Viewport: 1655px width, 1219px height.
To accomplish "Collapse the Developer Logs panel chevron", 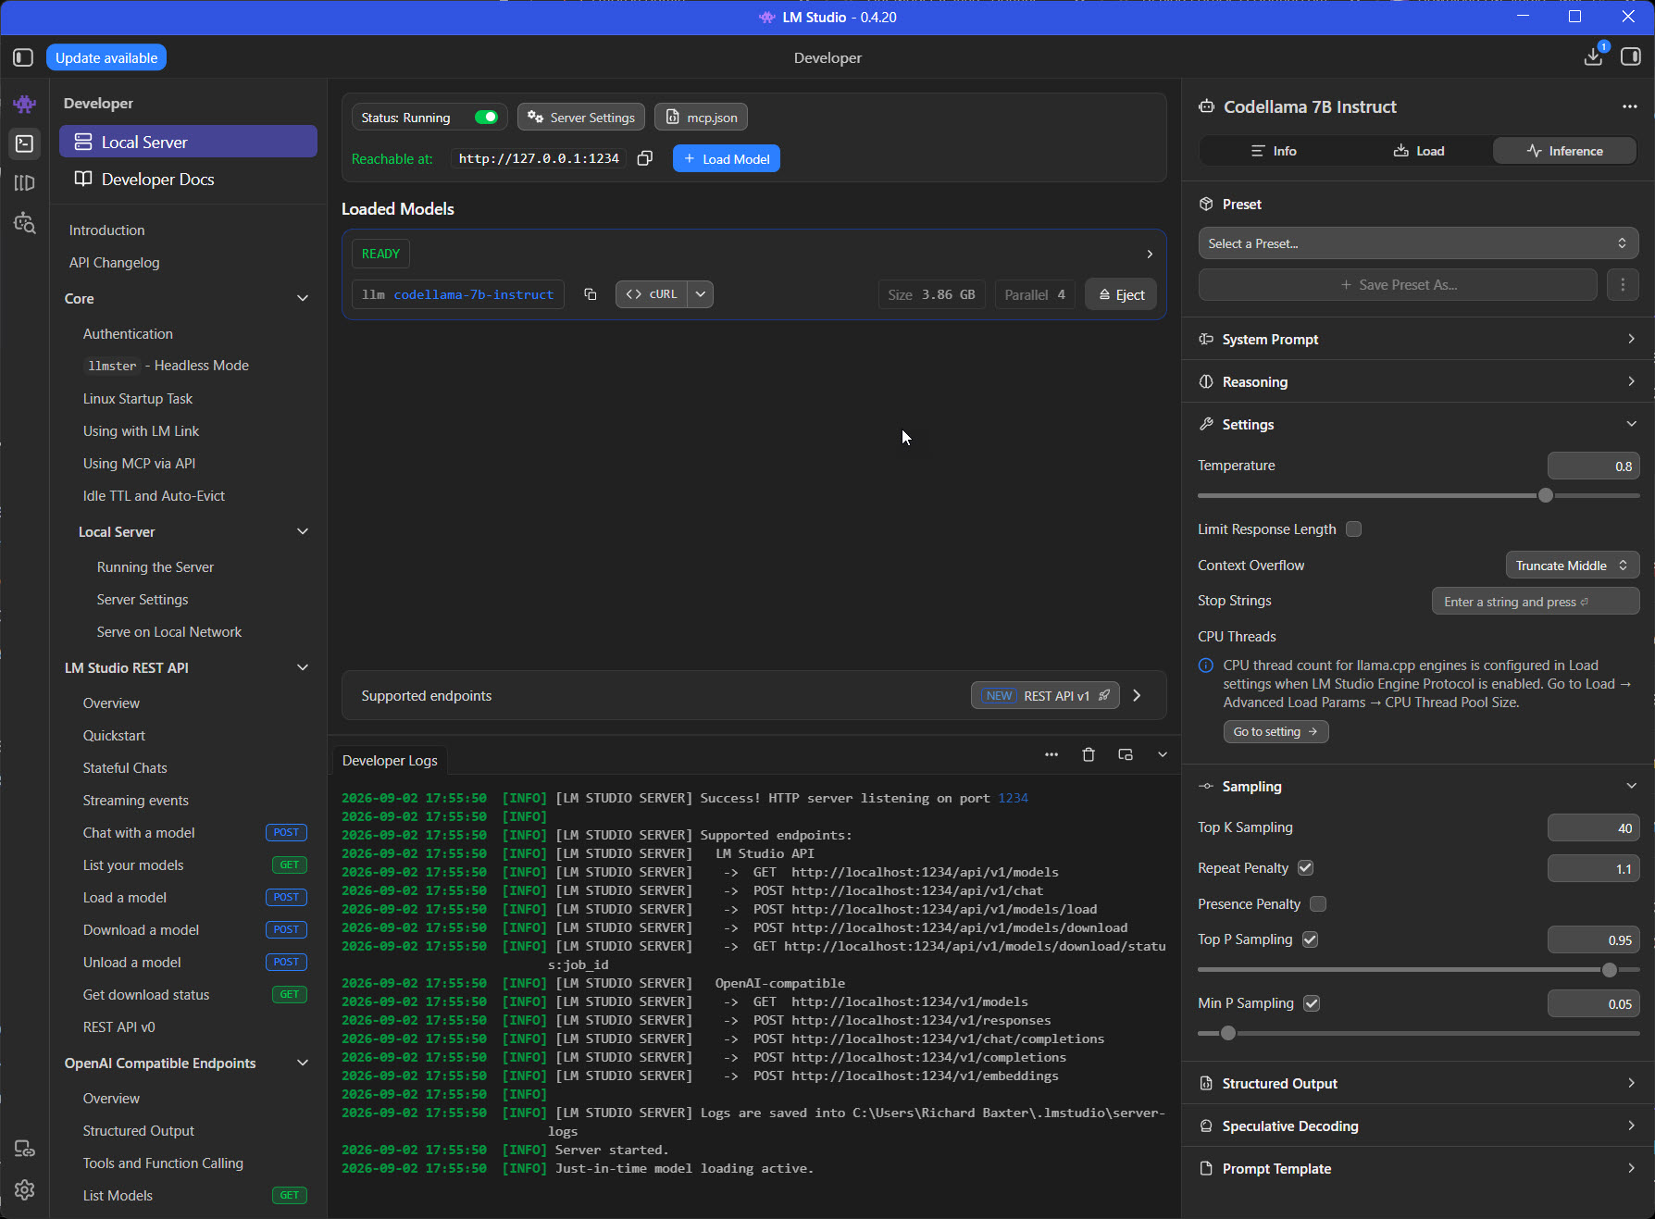I will click(1163, 754).
